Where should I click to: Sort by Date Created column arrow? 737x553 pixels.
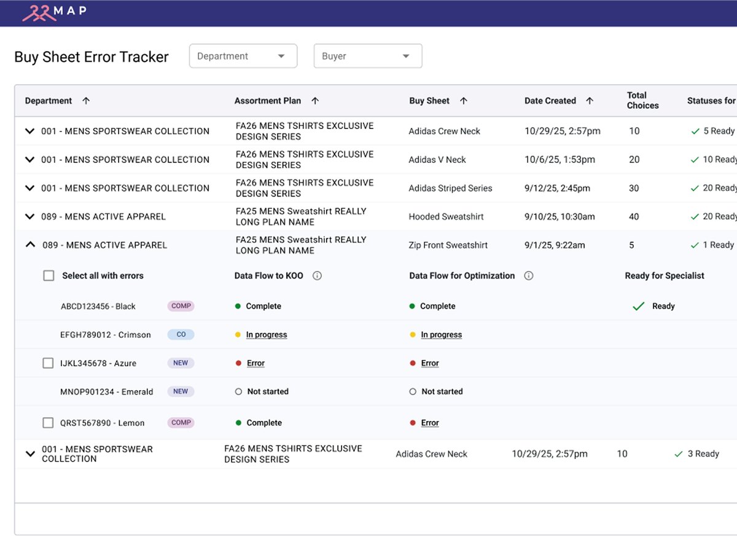tap(590, 101)
